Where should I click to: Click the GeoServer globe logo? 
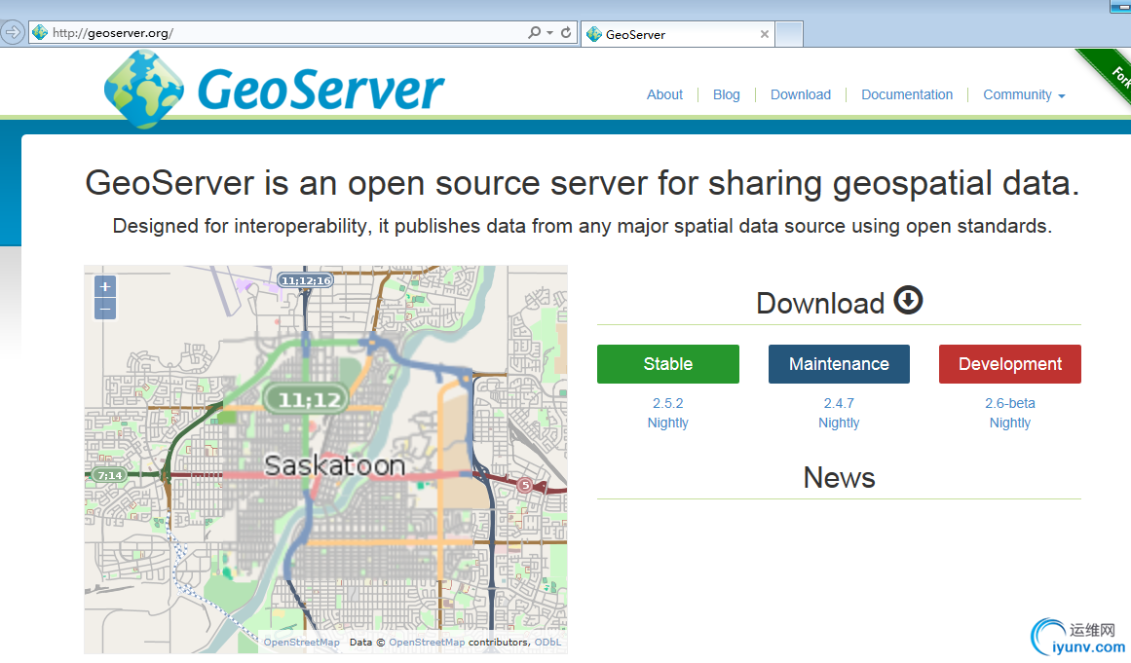(144, 90)
